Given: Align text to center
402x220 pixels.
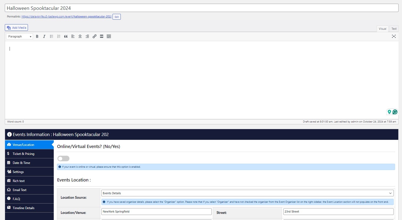Looking at the screenshot, I should [x=80, y=36].
